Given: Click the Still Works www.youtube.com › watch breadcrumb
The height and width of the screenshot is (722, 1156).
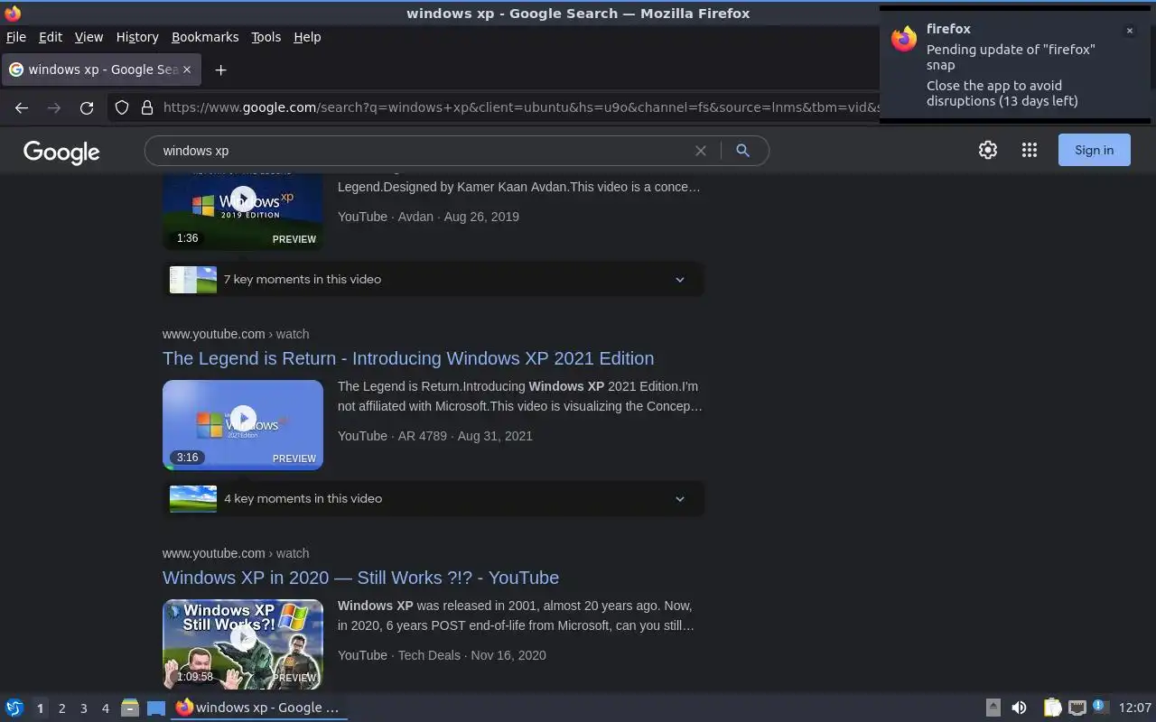Looking at the screenshot, I should 236,553.
